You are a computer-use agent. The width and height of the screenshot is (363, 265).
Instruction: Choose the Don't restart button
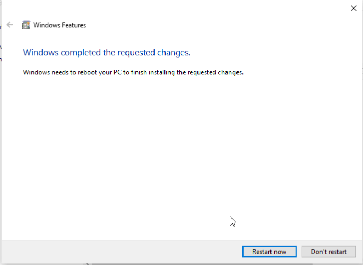[328, 252]
